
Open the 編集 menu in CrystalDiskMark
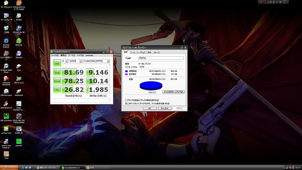click(x=63, y=55)
